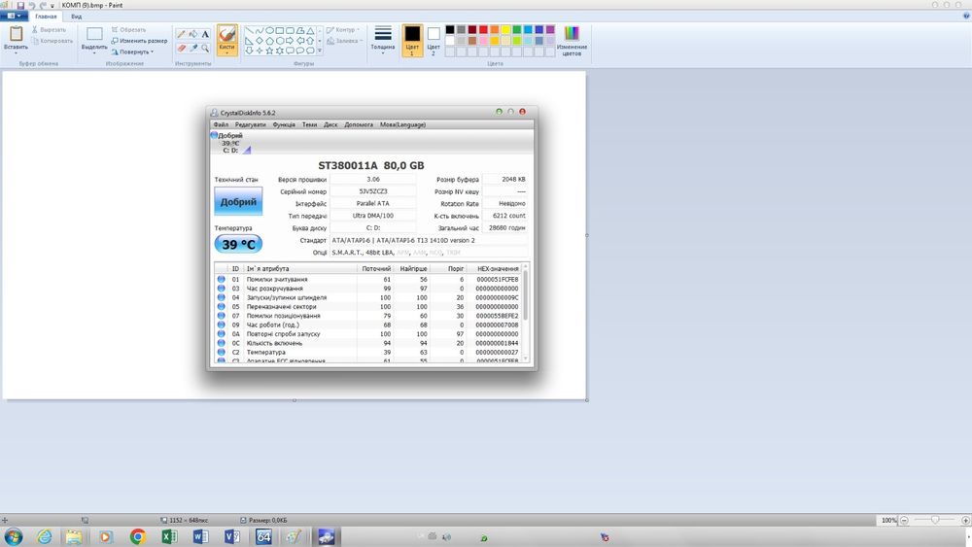Click the Undo arrow in title bar

point(32,5)
